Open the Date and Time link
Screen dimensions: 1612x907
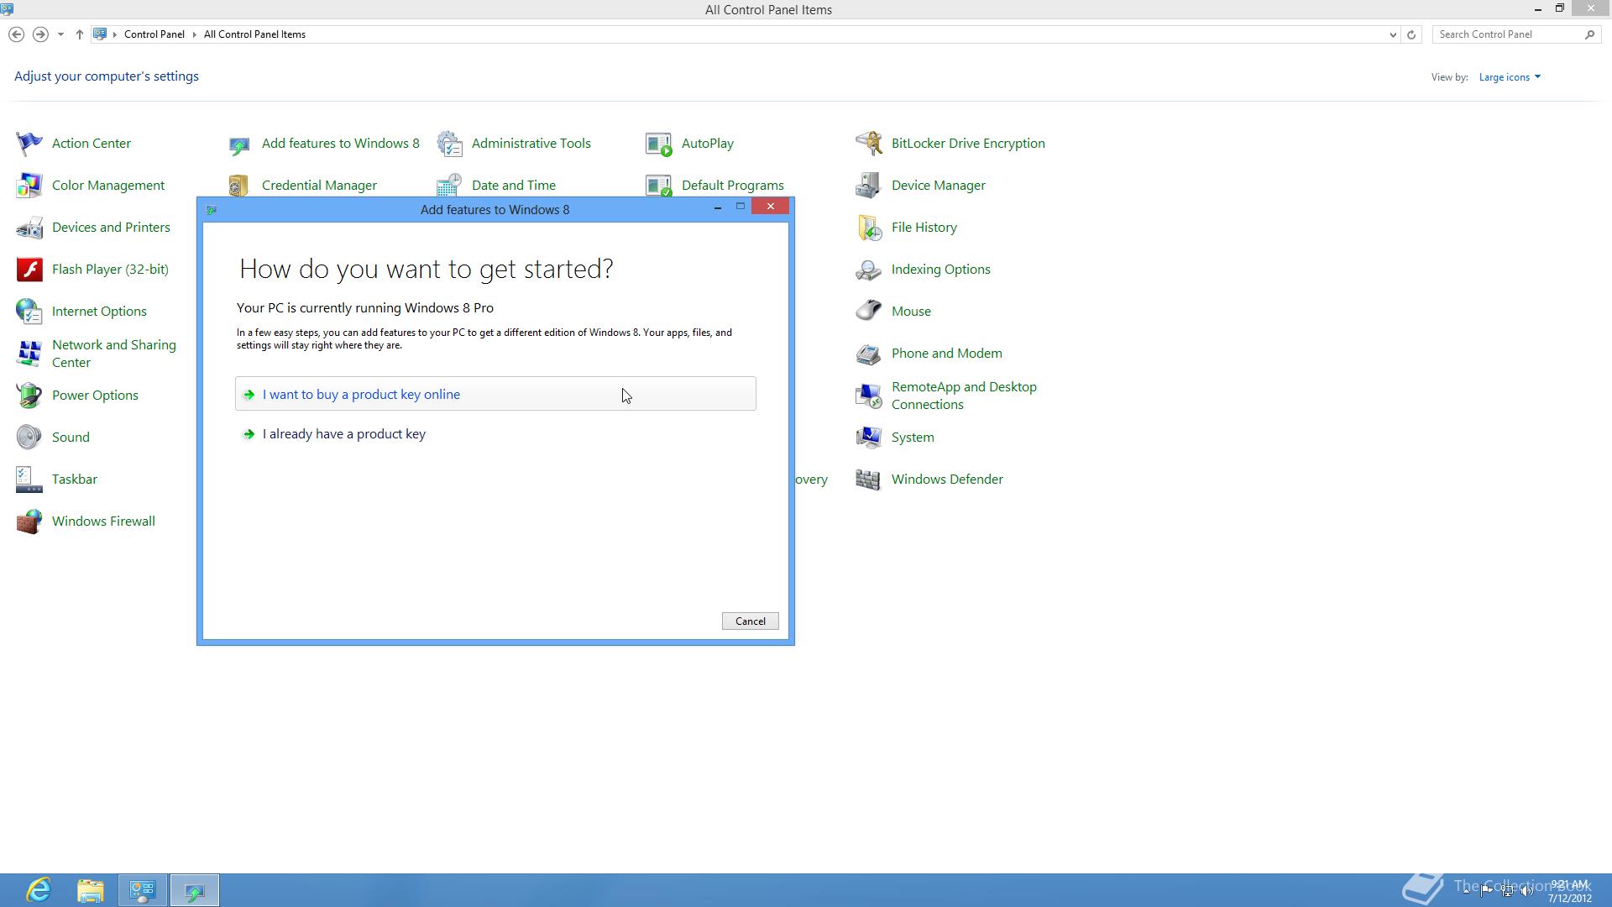pyautogui.click(x=514, y=186)
